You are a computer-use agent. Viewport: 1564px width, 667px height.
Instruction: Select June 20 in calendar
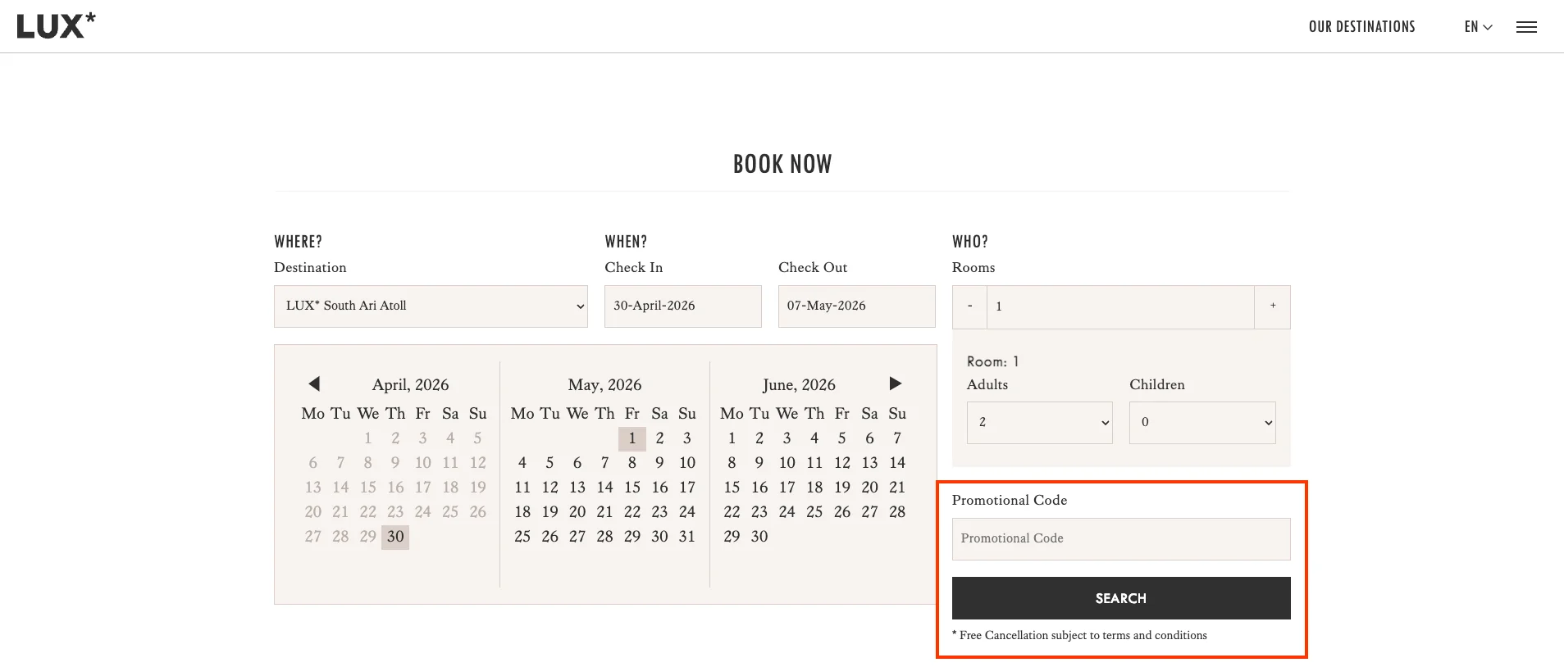click(x=870, y=488)
